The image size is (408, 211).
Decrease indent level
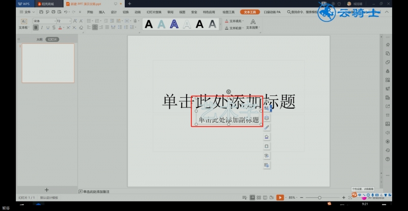pyautogui.click(x=106, y=21)
